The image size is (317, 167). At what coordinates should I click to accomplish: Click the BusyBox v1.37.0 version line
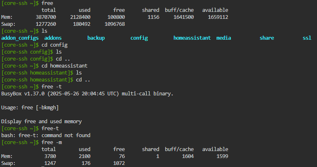pos(87,94)
